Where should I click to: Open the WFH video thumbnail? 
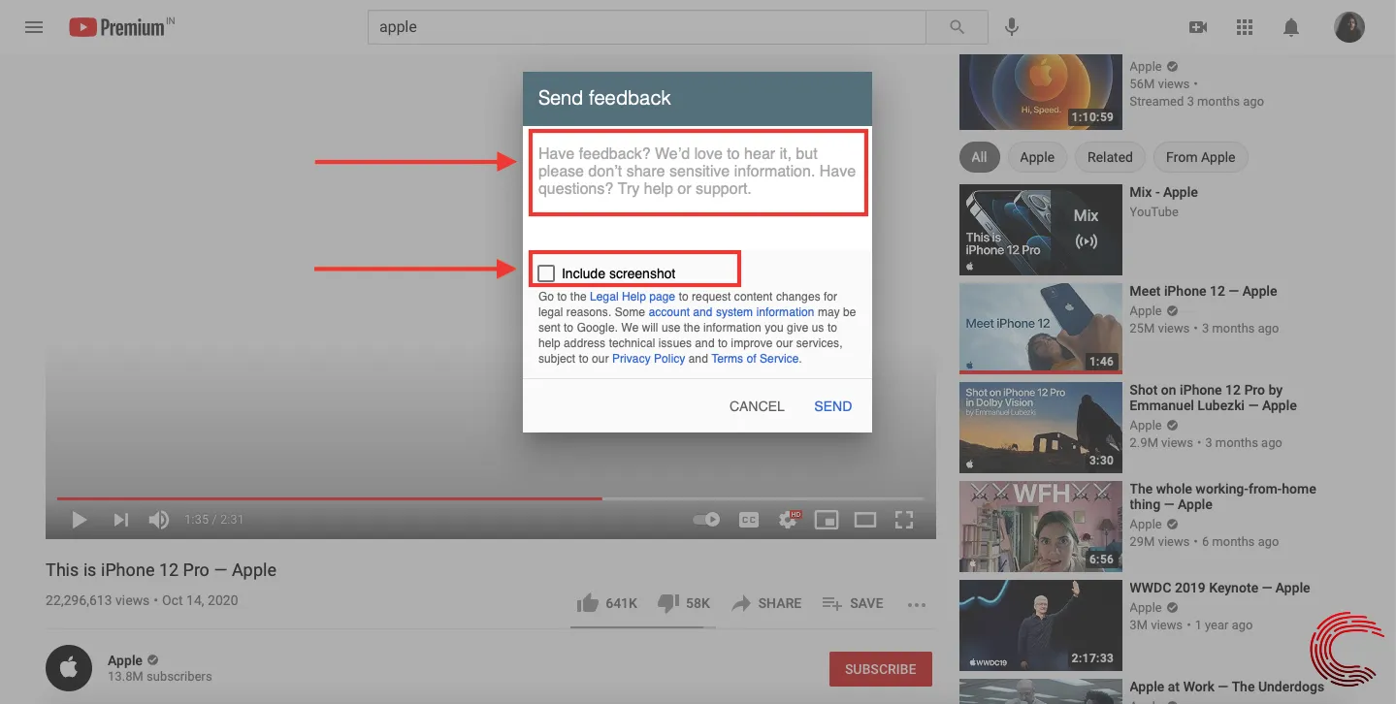click(x=1041, y=527)
